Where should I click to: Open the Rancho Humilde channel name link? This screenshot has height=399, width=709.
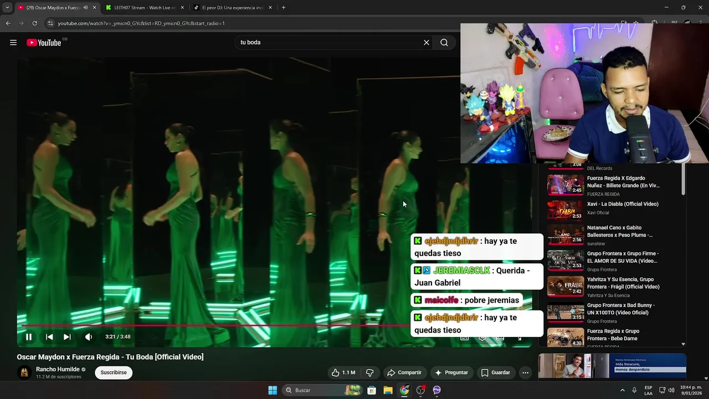pos(58,369)
